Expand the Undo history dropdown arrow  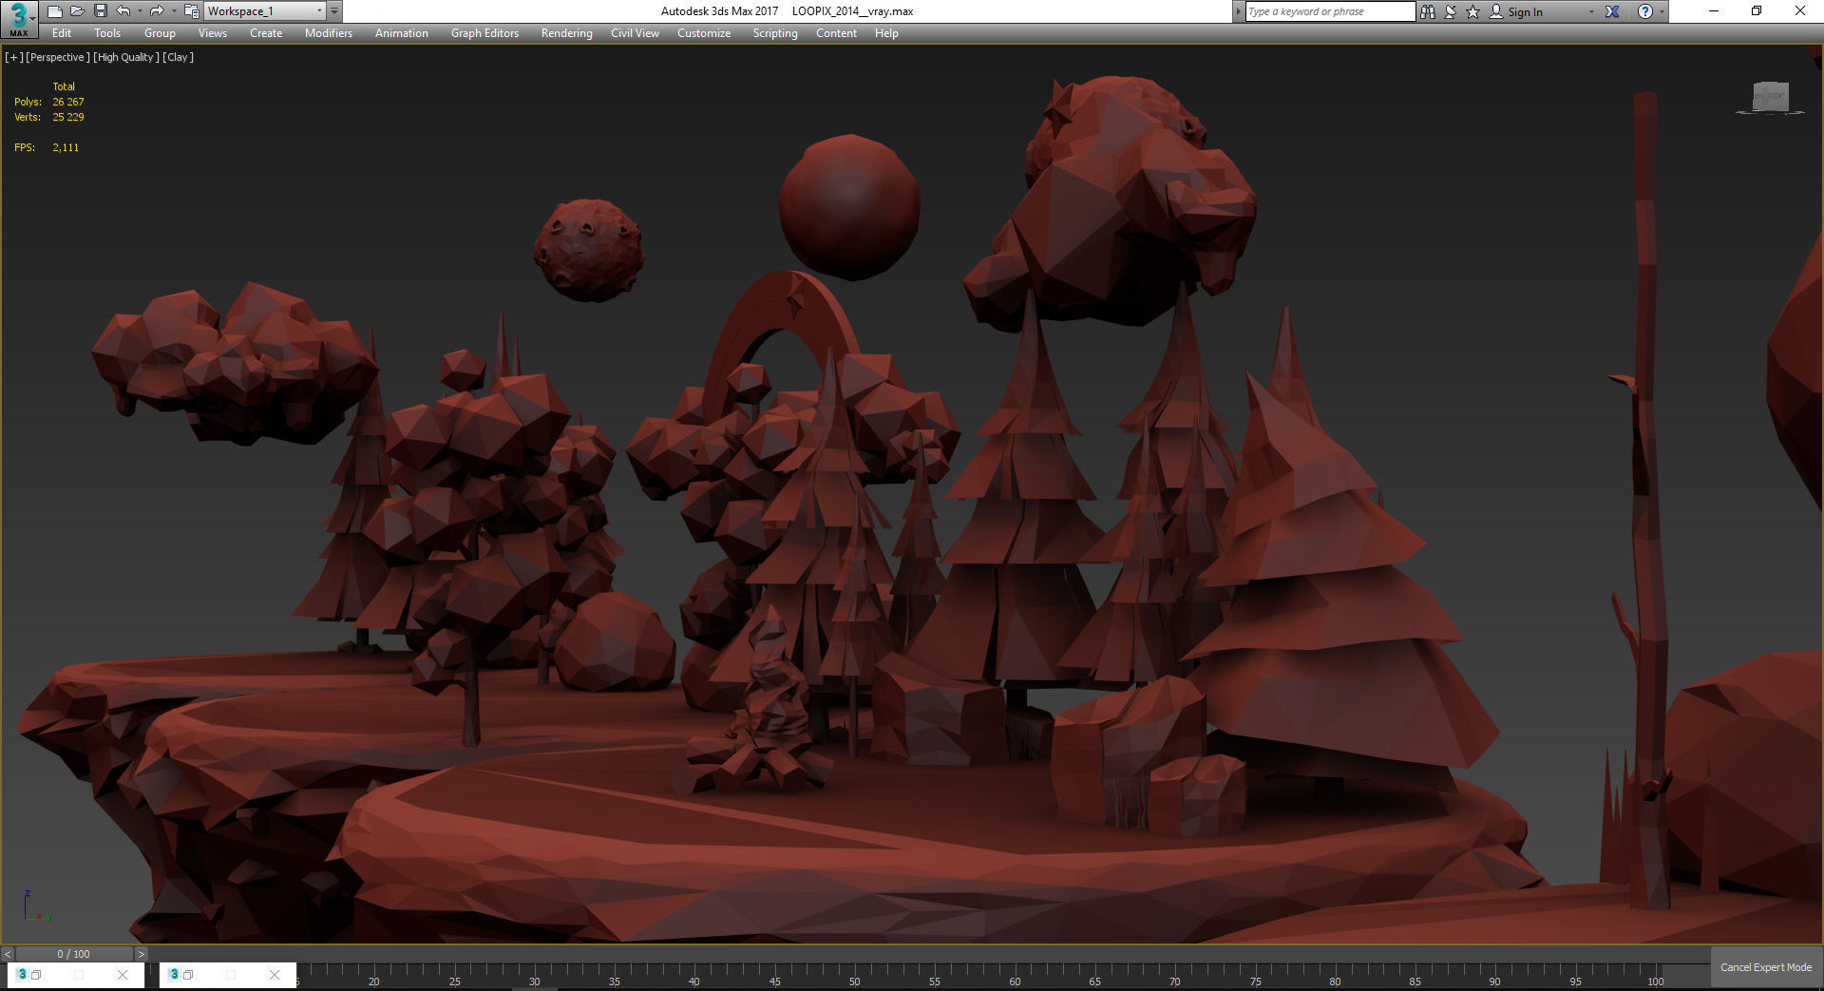coord(140,11)
